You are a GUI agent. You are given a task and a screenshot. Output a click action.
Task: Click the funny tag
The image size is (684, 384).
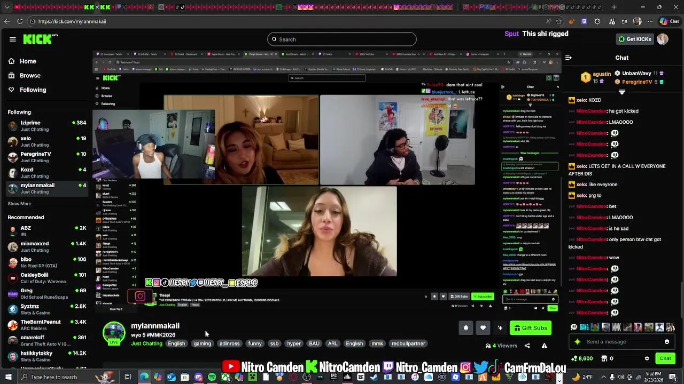[255, 343]
